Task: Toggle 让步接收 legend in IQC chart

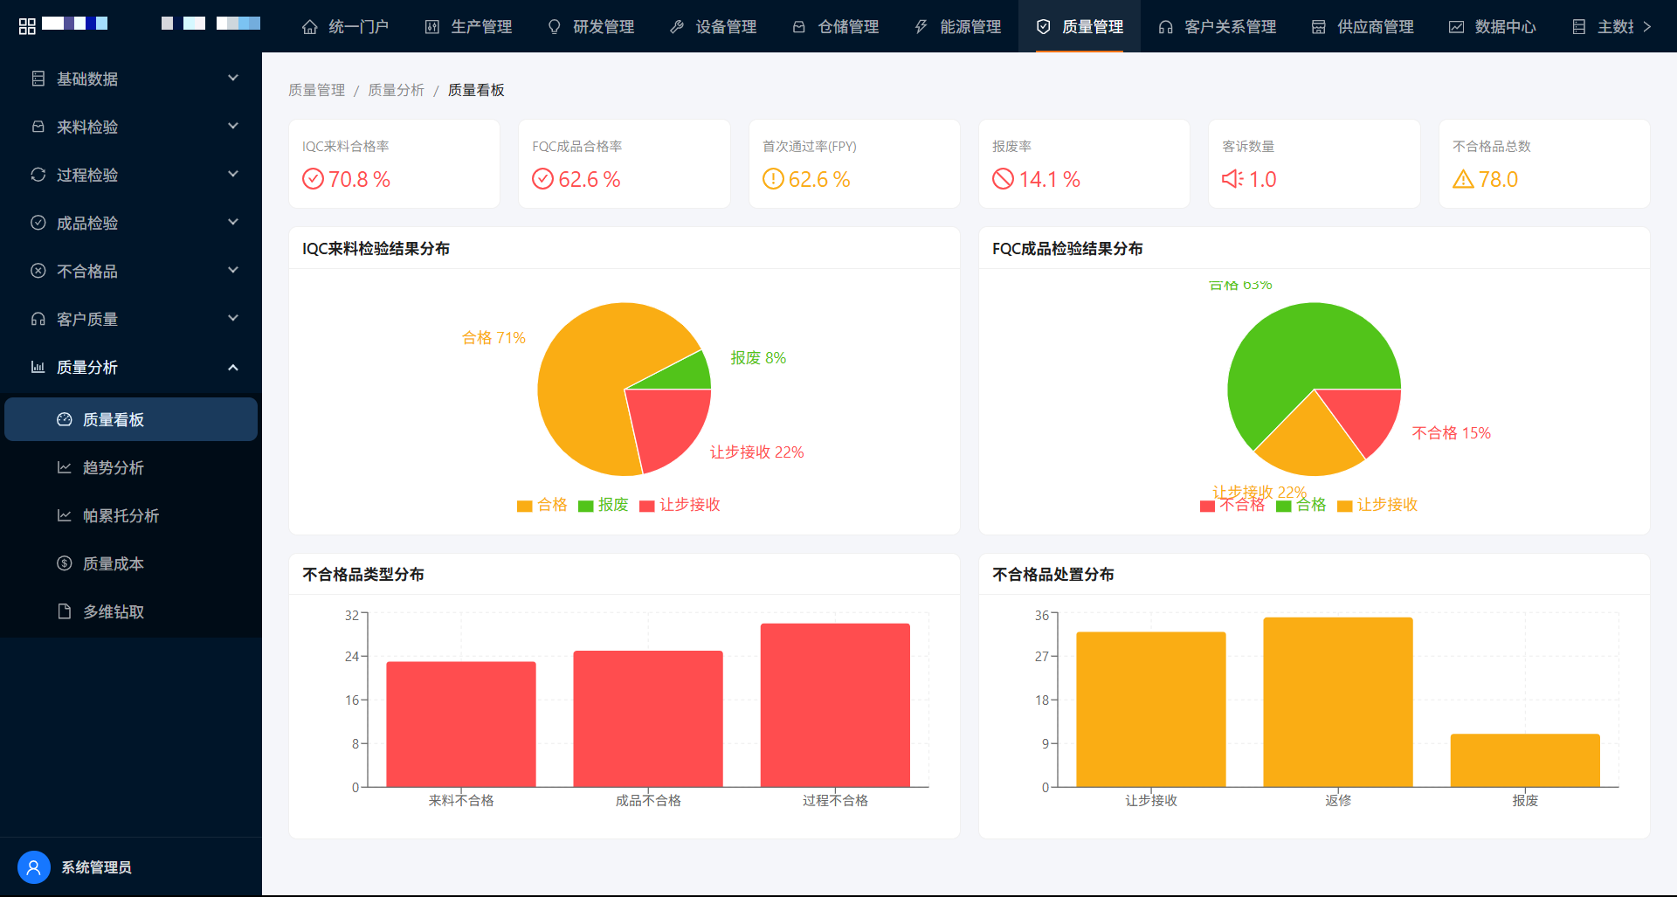Action: click(680, 505)
